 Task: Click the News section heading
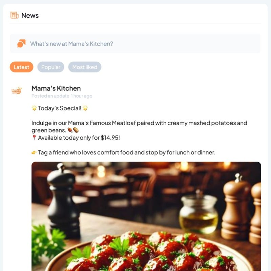30,15
